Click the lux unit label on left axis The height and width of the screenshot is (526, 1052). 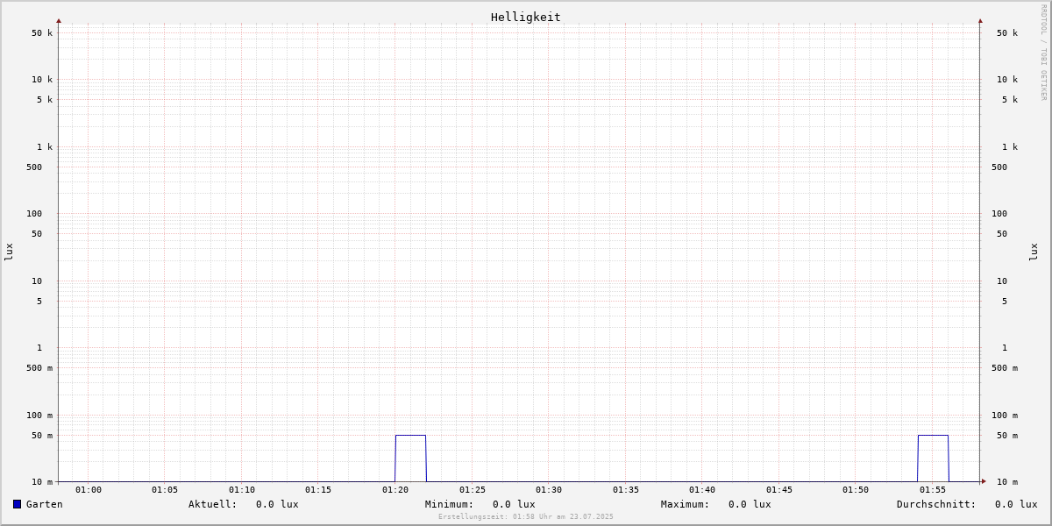point(9,252)
